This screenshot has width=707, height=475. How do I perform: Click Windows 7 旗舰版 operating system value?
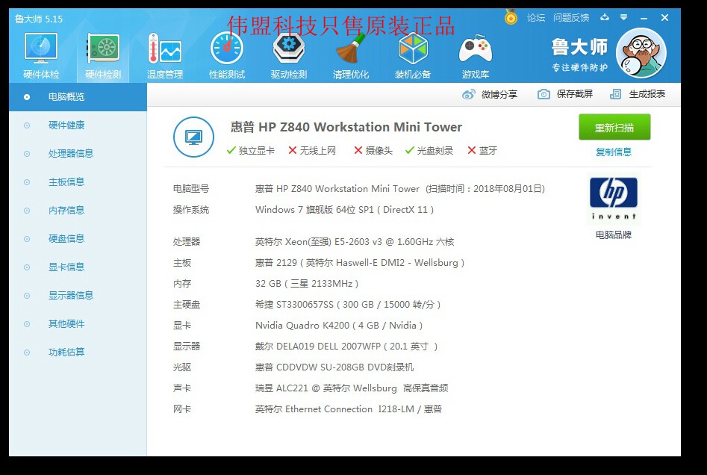click(344, 210)
